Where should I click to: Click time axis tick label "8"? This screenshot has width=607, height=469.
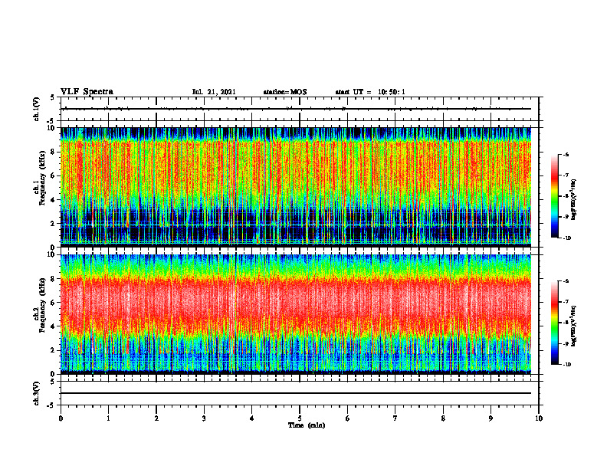point(443,418)
